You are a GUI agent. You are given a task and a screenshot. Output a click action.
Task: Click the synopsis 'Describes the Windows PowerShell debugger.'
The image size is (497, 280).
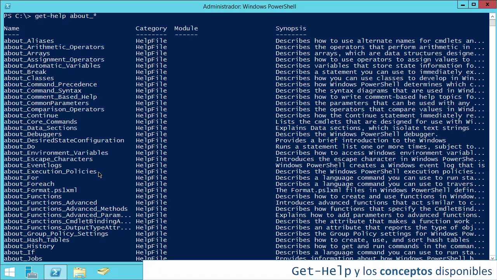click(x=357, y=134)
